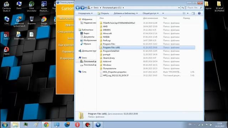Click Denis in the address breadcrumb
Viewport: 228px width, 128px height.
[x=96, y=8]
